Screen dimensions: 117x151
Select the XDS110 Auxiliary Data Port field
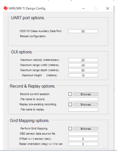tap(83, 31)
